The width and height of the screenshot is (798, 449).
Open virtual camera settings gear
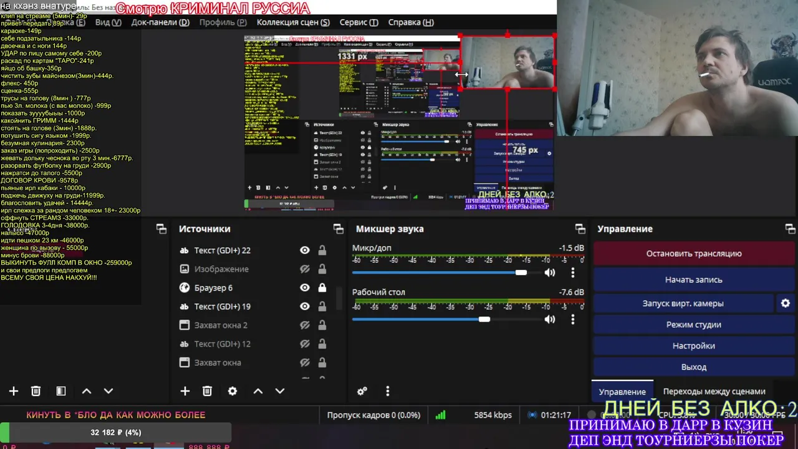pos(786,304)
